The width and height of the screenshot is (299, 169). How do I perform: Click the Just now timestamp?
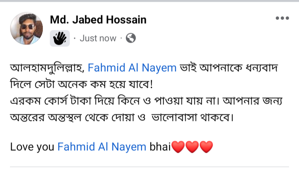[98, 39]
